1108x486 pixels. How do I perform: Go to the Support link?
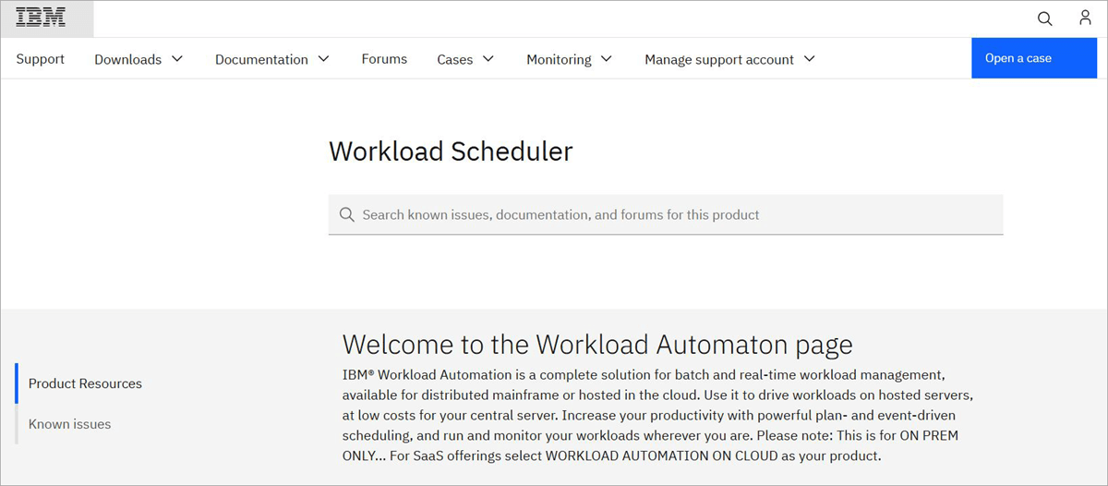point(41,59)
